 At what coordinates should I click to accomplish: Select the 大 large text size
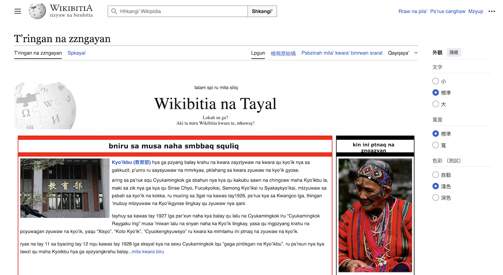436,104
